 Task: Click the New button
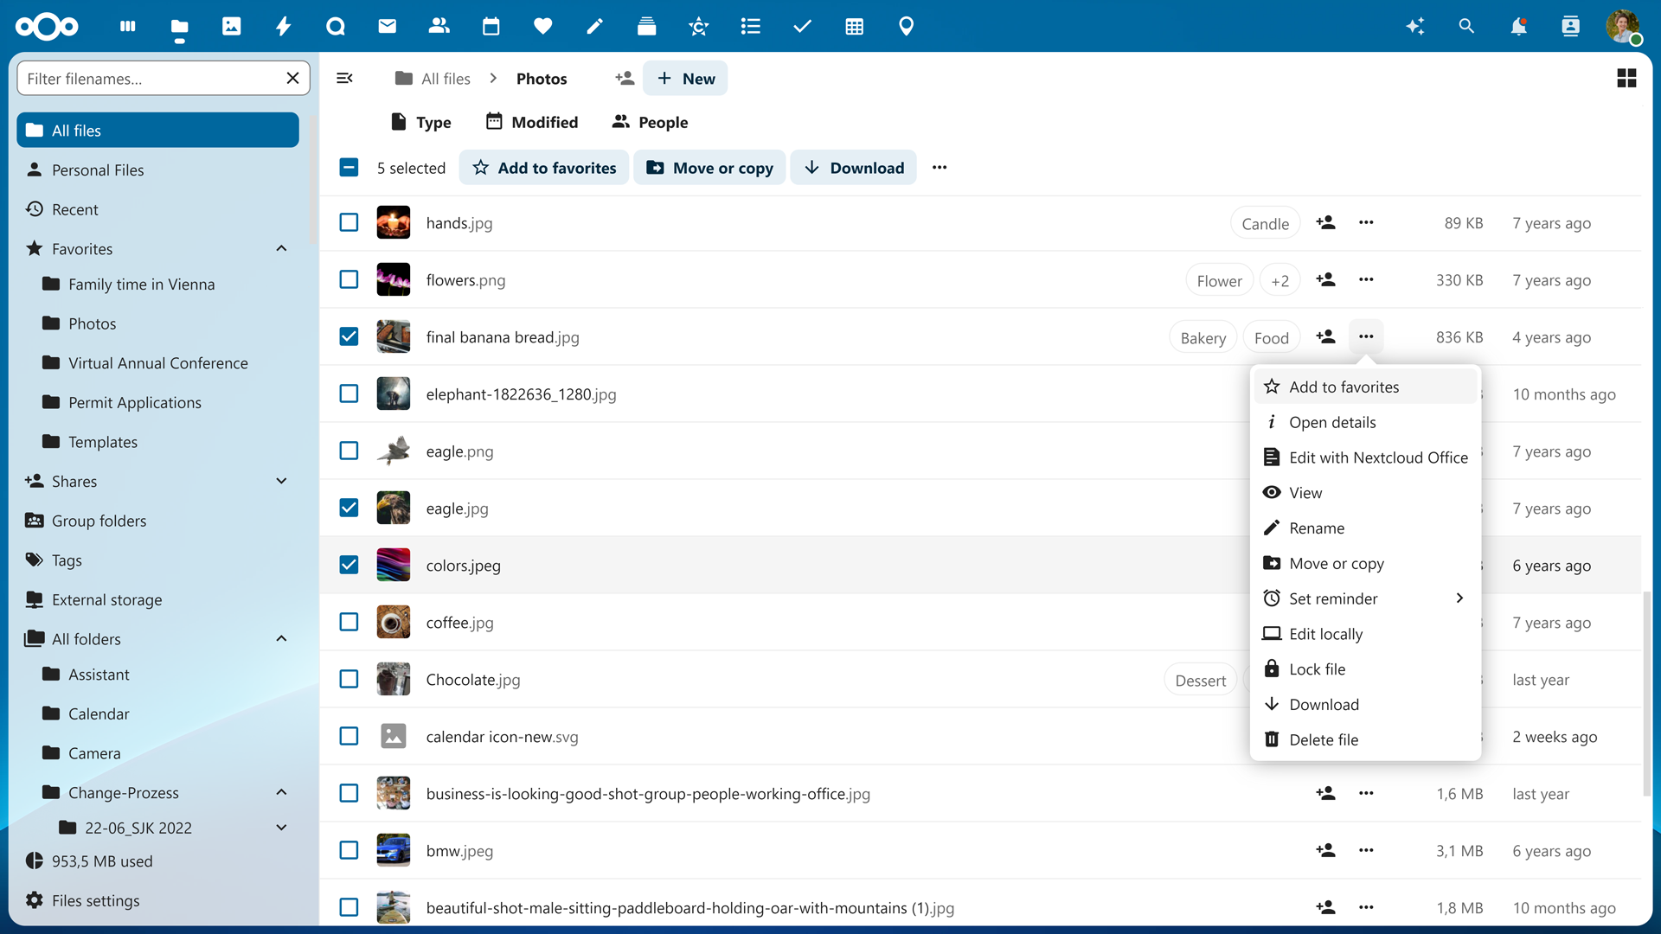685,79
